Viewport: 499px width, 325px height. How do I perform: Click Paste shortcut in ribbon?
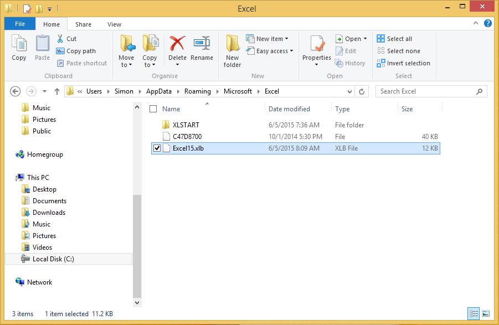click(x=82, y=63)
